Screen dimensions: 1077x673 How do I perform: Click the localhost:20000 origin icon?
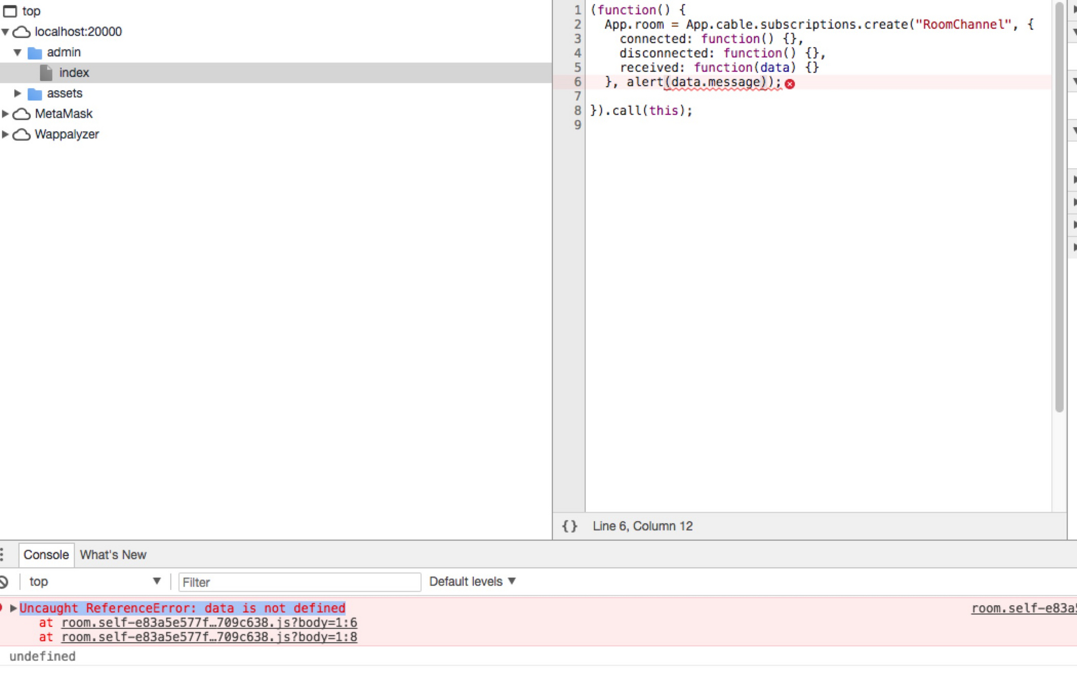(22, 32)
